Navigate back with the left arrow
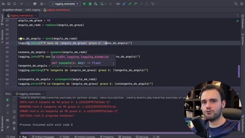245x138 pixels. click(22, 4)
